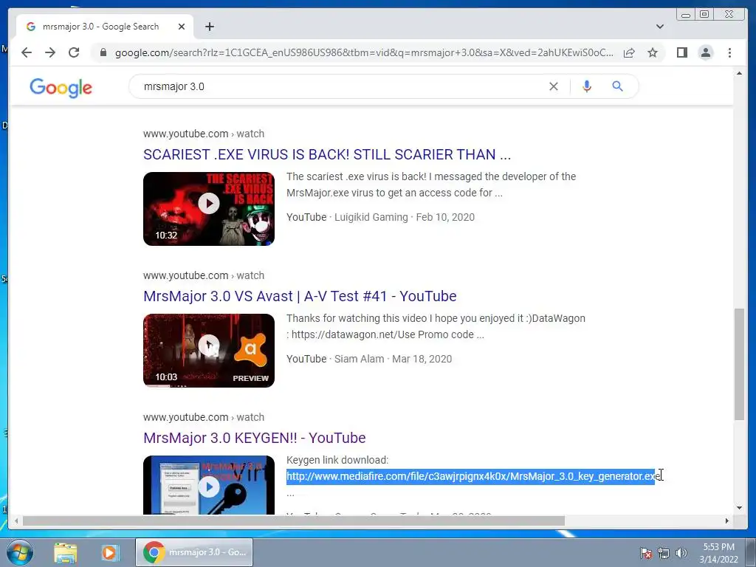Click the scroll down arrow
Viewport: 756px width, 567px height.
739,508
